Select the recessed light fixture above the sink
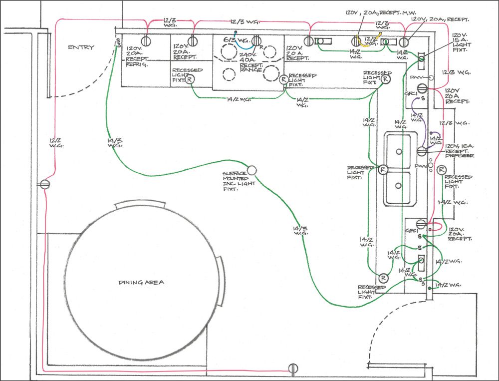Screen dimensions: 499x381 (x=383, y=169)
